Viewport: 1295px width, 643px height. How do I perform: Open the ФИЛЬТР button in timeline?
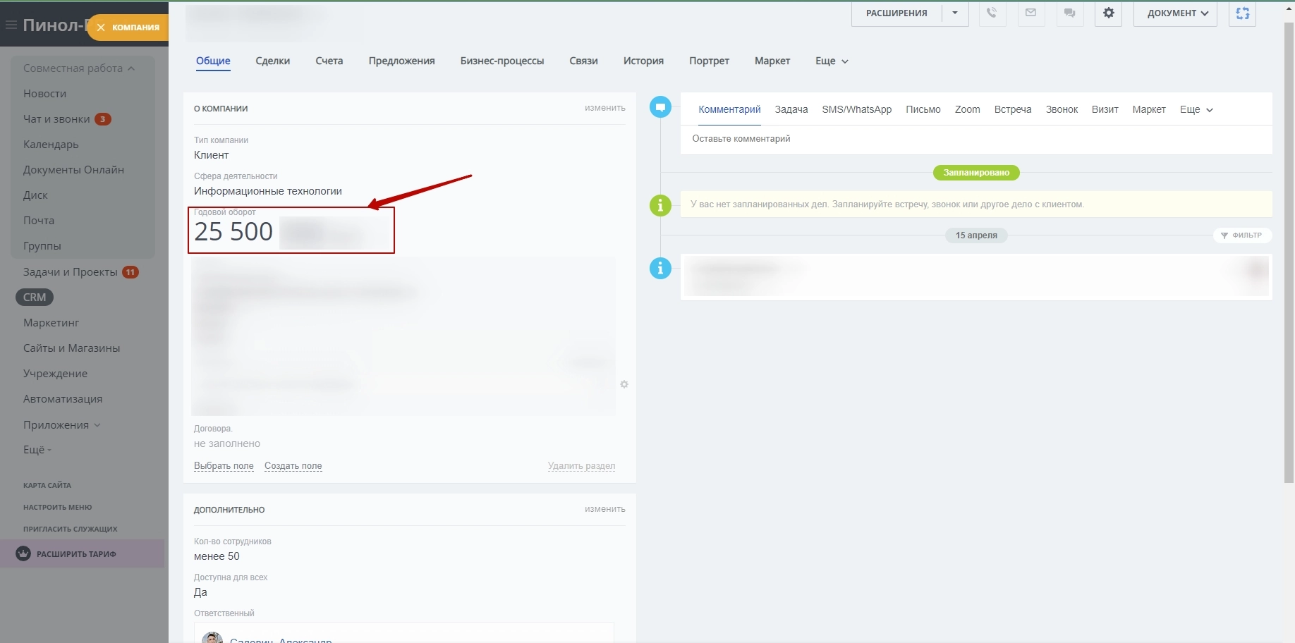pos(1242,235)
